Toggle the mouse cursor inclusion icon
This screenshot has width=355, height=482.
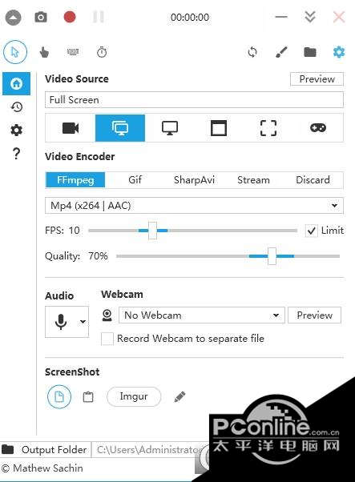coord(15,52)
